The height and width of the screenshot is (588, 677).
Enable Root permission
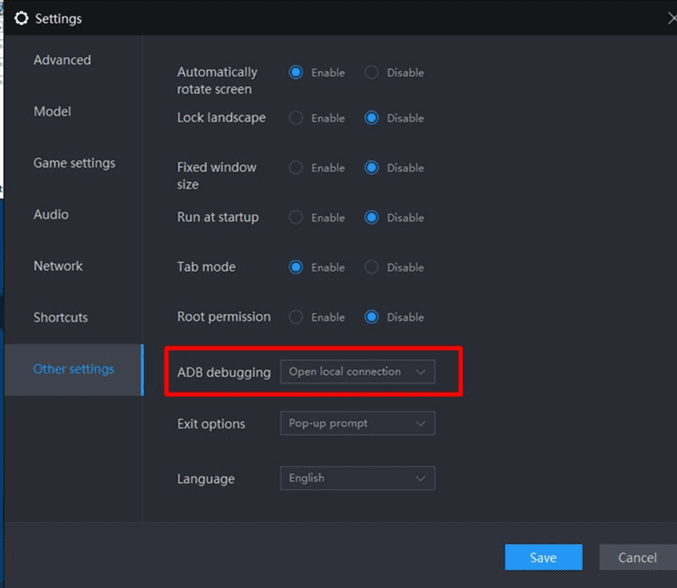click(296, 317)
